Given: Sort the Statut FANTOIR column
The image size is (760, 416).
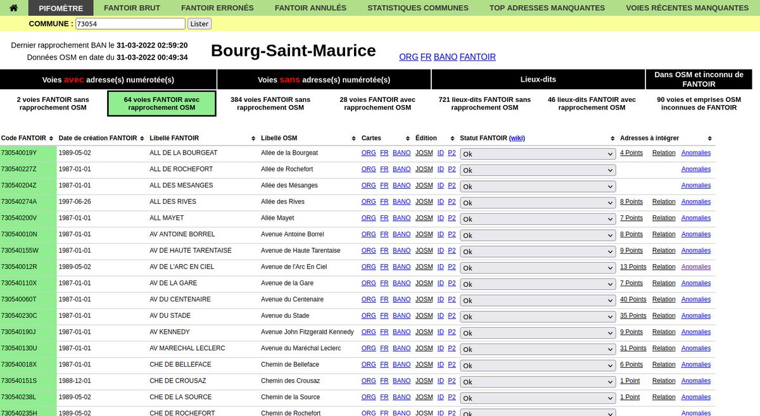Looking at the screenshot, I should 612,138.
